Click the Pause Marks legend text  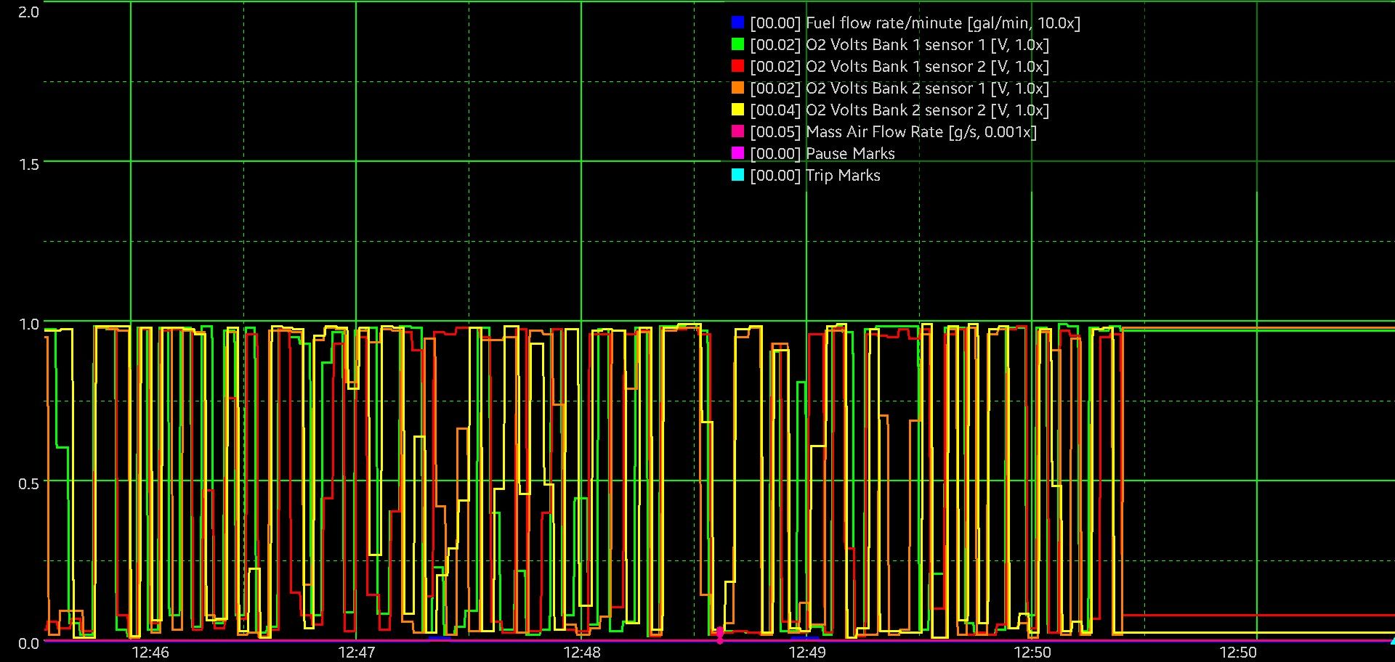coord(850,154)
